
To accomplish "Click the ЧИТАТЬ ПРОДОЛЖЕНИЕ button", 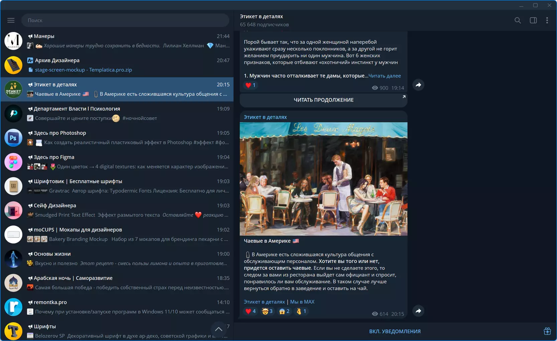I will tap(323, 100).
